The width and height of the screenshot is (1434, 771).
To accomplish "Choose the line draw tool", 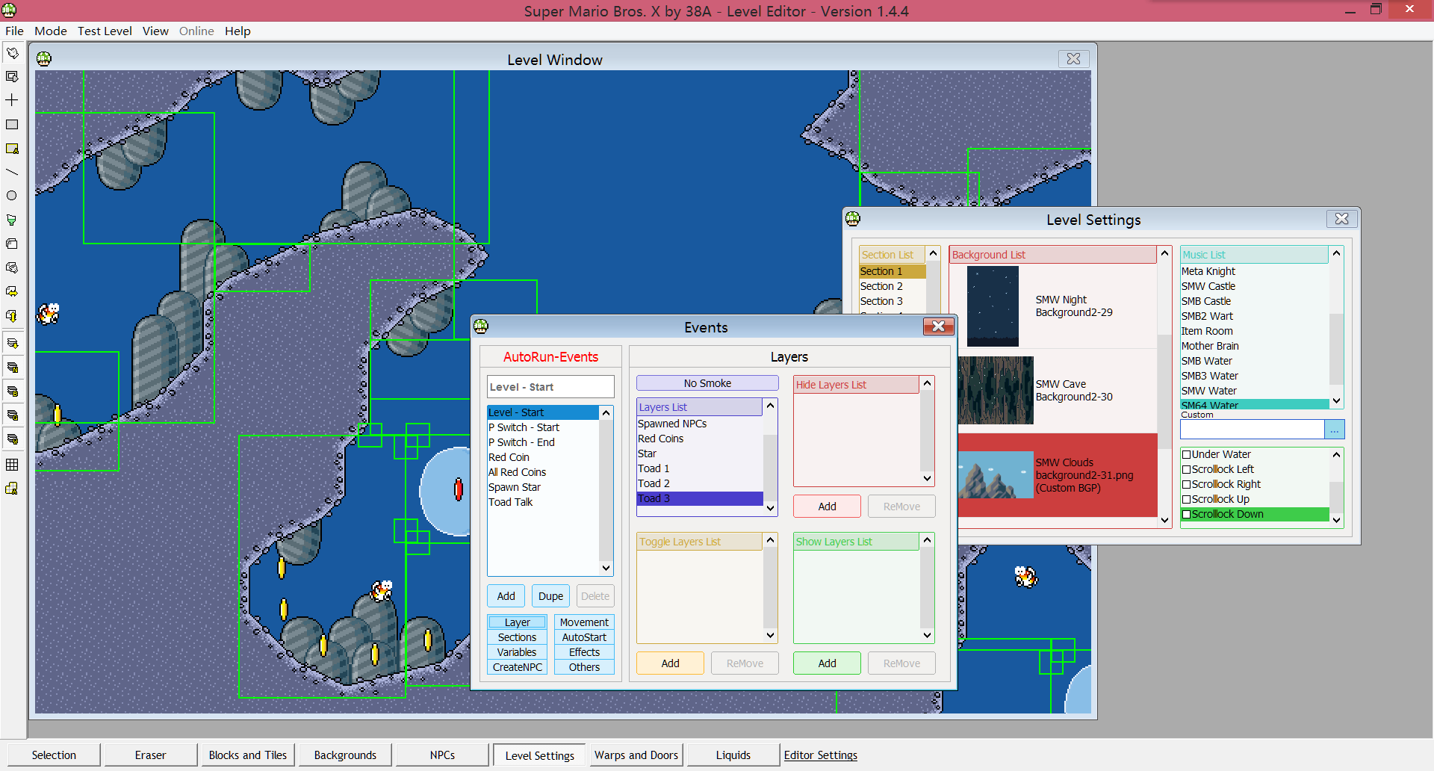I will point(12,173).
